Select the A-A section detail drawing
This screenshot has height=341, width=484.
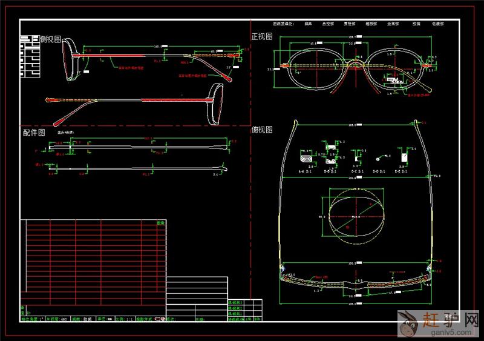click(x=306, y=159)
